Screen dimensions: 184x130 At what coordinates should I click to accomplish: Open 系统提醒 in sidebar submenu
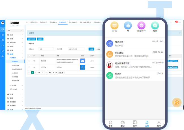click(x=15, y=77)
